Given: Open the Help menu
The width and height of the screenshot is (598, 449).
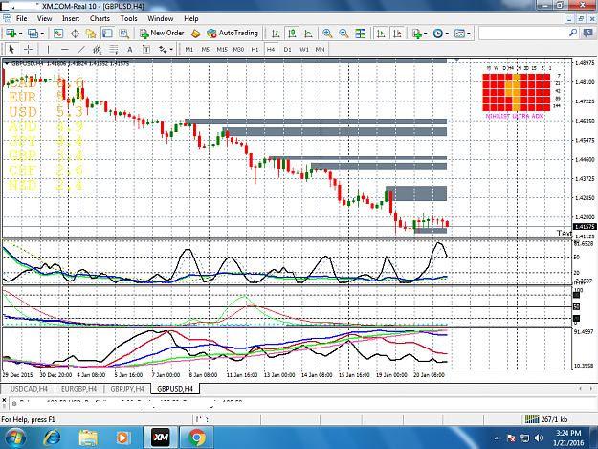Looking at the screenshot, I should 191,19.
